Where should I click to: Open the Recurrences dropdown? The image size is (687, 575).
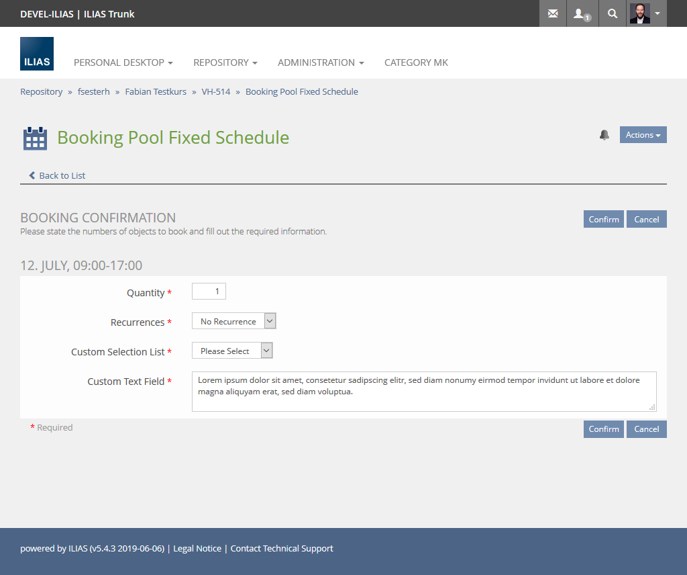click(x=233, y=320)
